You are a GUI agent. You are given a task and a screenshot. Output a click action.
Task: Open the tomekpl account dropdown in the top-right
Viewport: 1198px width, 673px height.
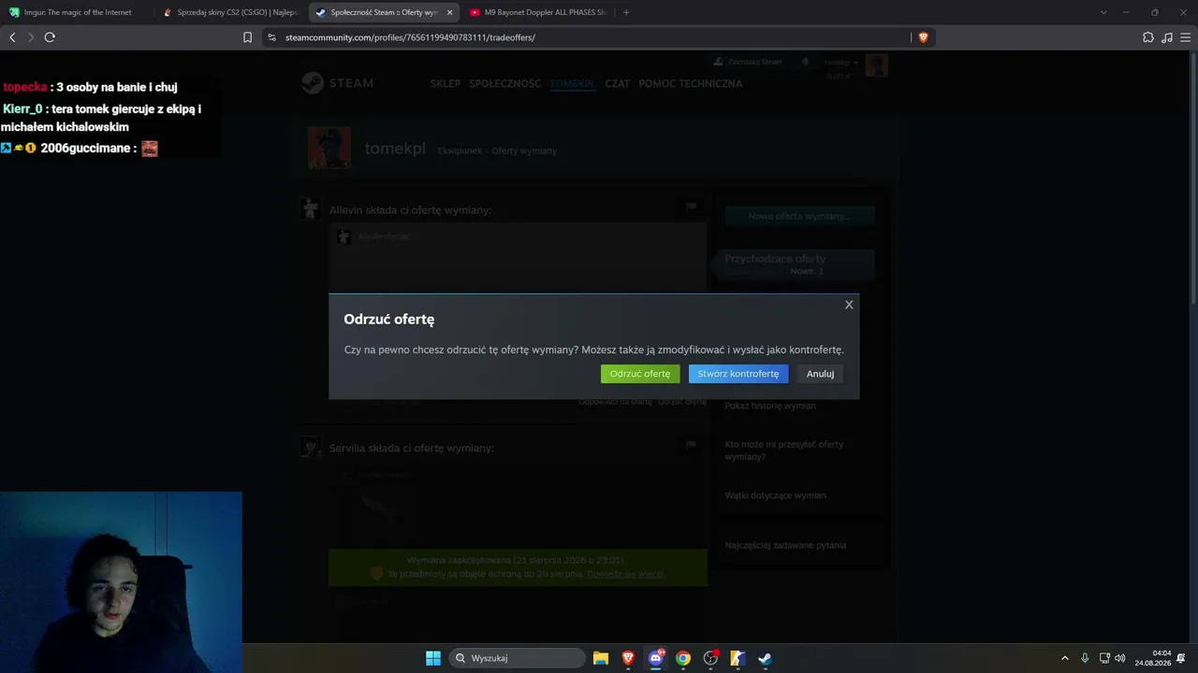(841, 63)
